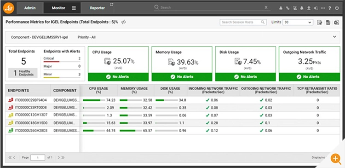
Task: Sort by MEMORY USAGE (%) column header
Action: pyautogui.click(x=134, y=90)
